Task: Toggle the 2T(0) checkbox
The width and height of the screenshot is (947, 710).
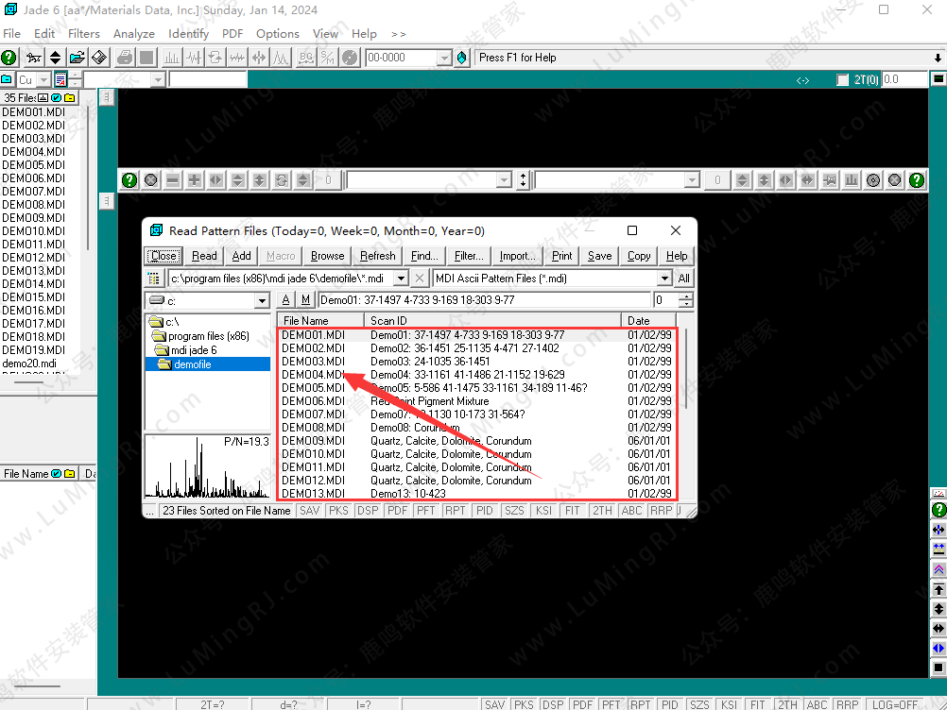Action: tap(843, 80)
